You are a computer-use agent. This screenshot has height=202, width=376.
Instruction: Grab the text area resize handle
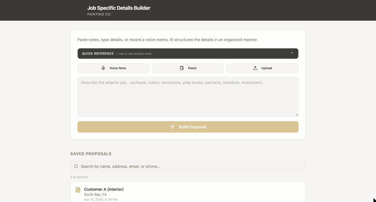coord(296,115)
